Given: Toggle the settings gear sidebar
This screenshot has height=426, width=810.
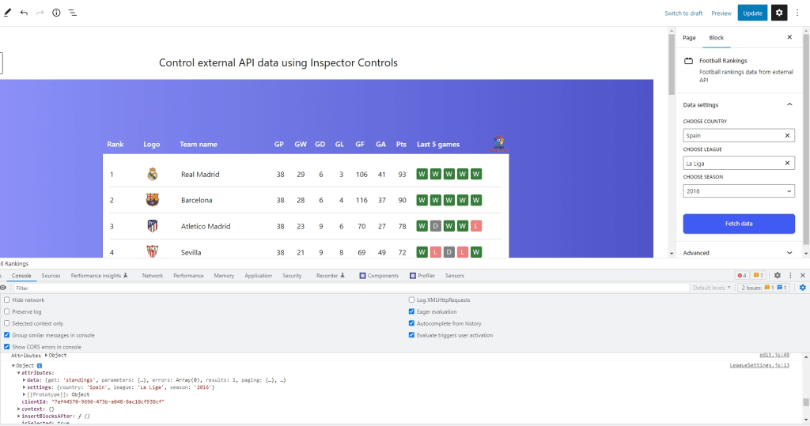Looking at the screenshot, I should coord(779,13).
